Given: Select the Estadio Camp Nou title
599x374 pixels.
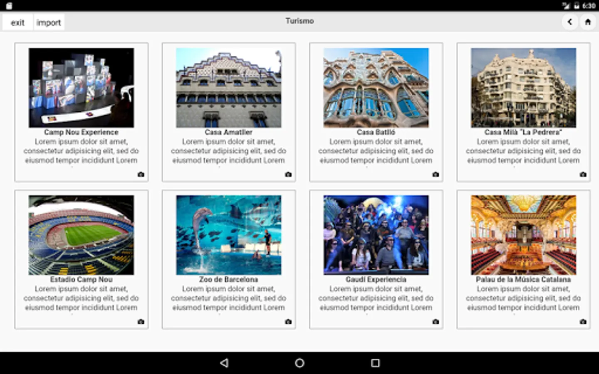Looking at the screenshot, I should [x=81, y=279].
